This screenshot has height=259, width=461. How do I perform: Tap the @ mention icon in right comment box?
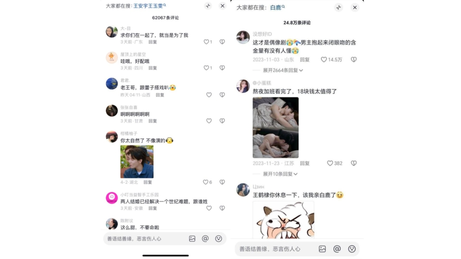click(x=337, y=249)
